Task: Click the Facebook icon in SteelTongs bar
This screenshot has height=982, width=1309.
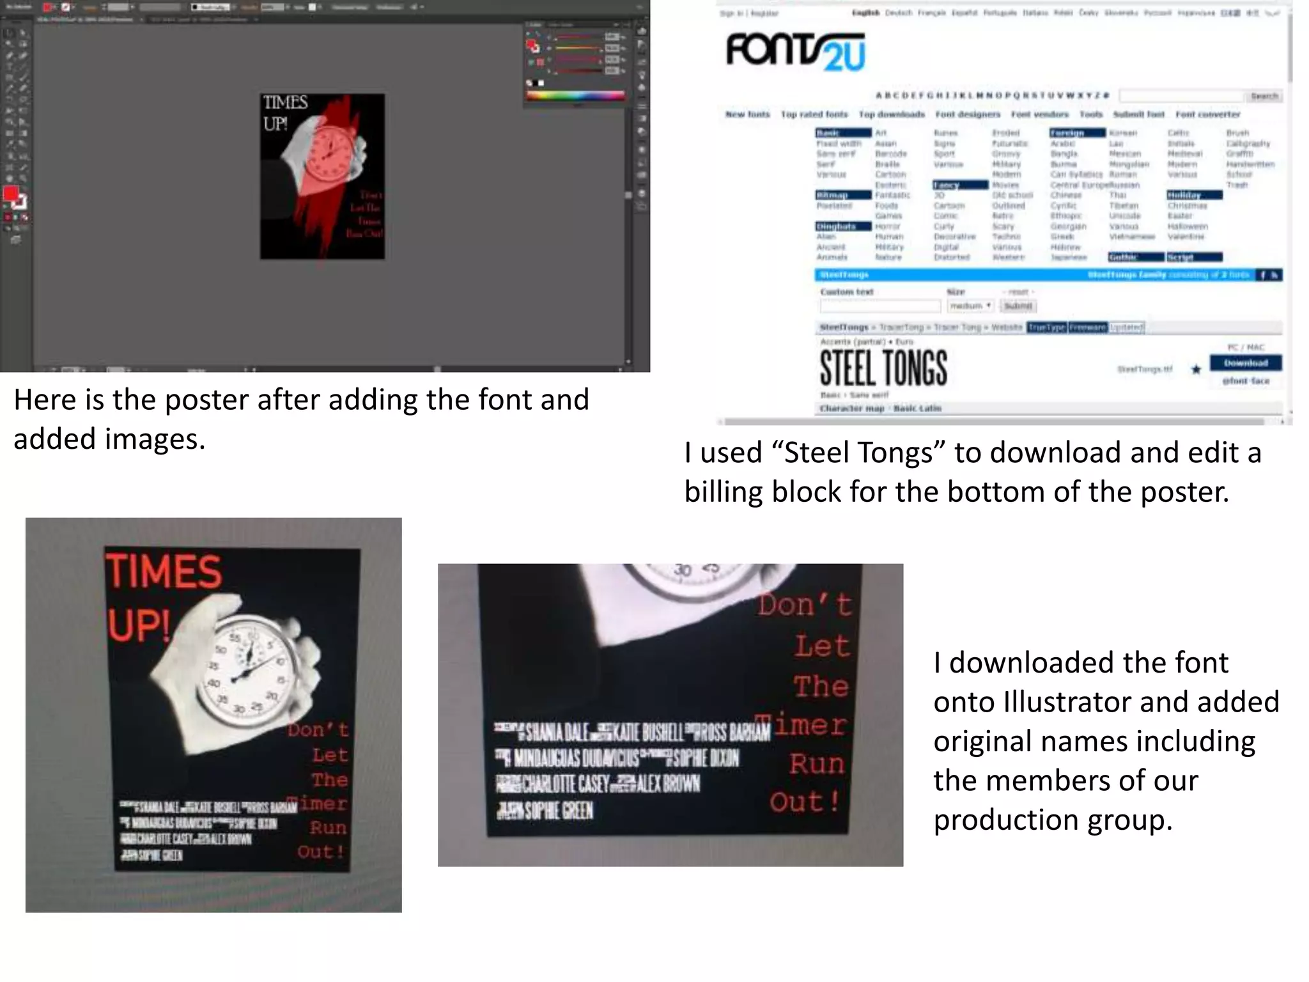Action: (1263, 275)
